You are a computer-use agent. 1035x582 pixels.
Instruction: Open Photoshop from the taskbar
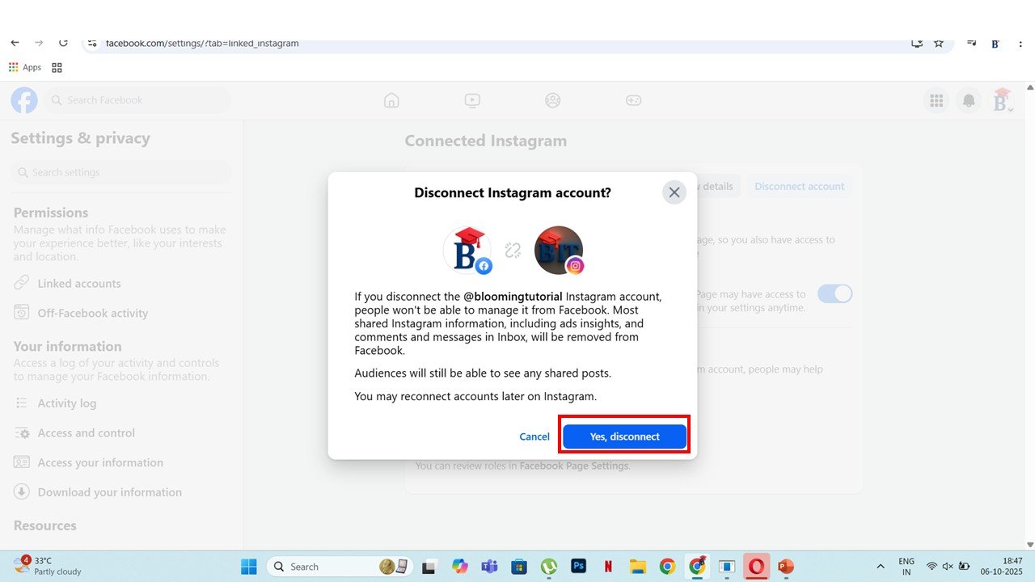pos(578,567)
